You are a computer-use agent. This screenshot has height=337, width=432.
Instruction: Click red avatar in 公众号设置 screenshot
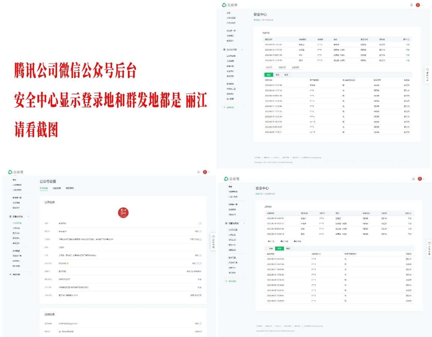pos(205,172)
